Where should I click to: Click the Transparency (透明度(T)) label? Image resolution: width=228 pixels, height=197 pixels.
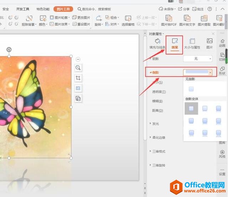[159, 92]
